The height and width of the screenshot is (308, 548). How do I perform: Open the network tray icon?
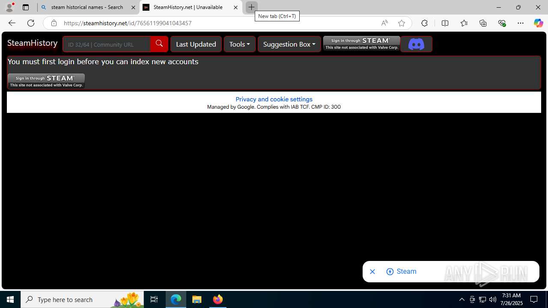click(x=482, y=299)
